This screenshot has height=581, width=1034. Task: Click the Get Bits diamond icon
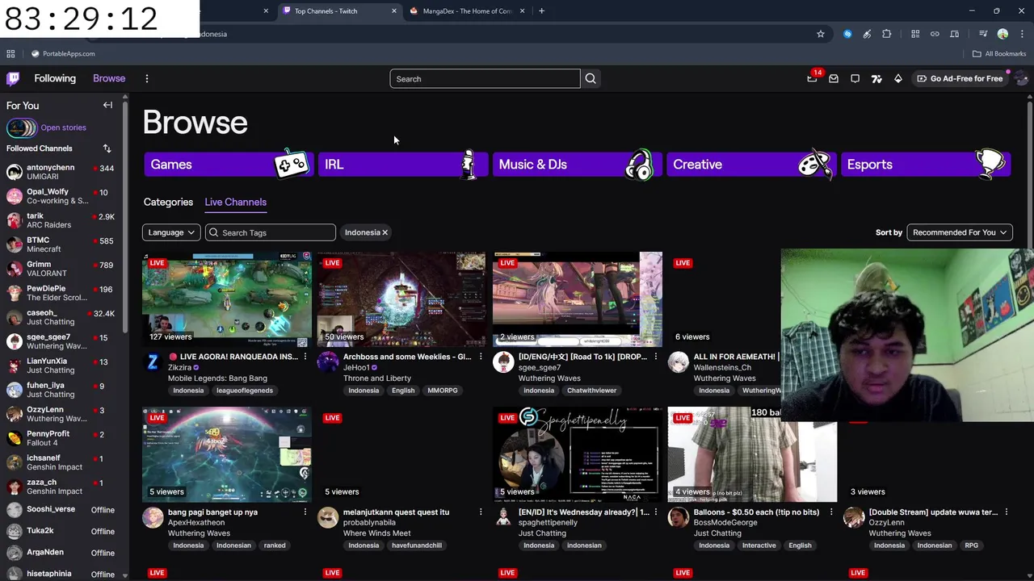click(x=897, y=78)
